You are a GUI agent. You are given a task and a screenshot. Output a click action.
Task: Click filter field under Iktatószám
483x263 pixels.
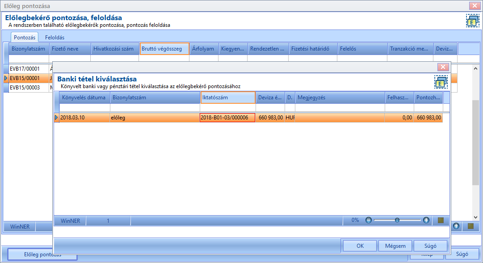228,108
